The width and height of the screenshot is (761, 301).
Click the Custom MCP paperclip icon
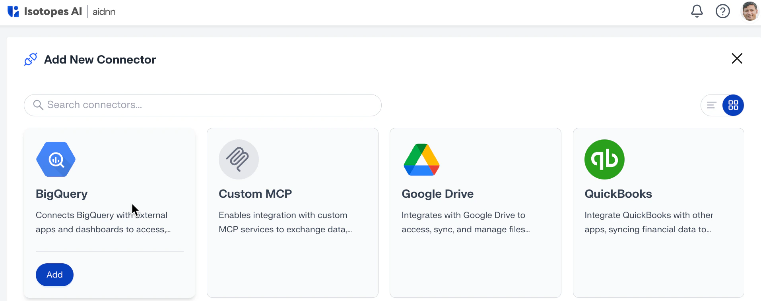pos(239,159)
